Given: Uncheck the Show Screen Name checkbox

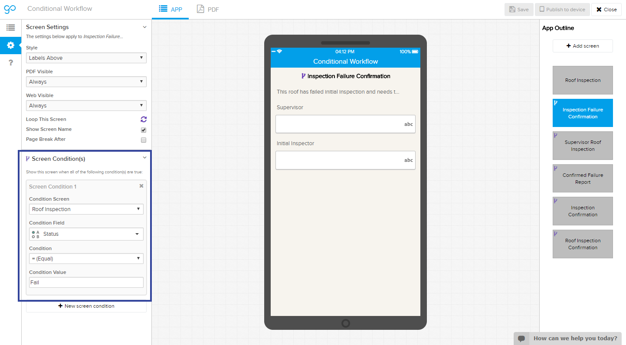Looking at the screenshot, I should [144, 130].
